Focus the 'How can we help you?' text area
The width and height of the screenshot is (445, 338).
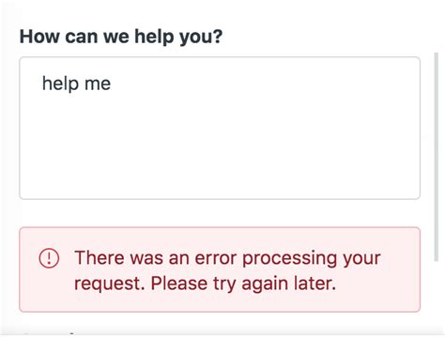(x=220, y=128)
